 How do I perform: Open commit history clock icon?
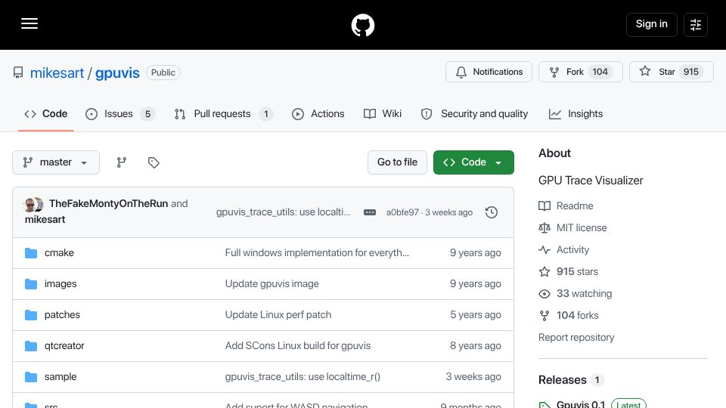(492, 212)
